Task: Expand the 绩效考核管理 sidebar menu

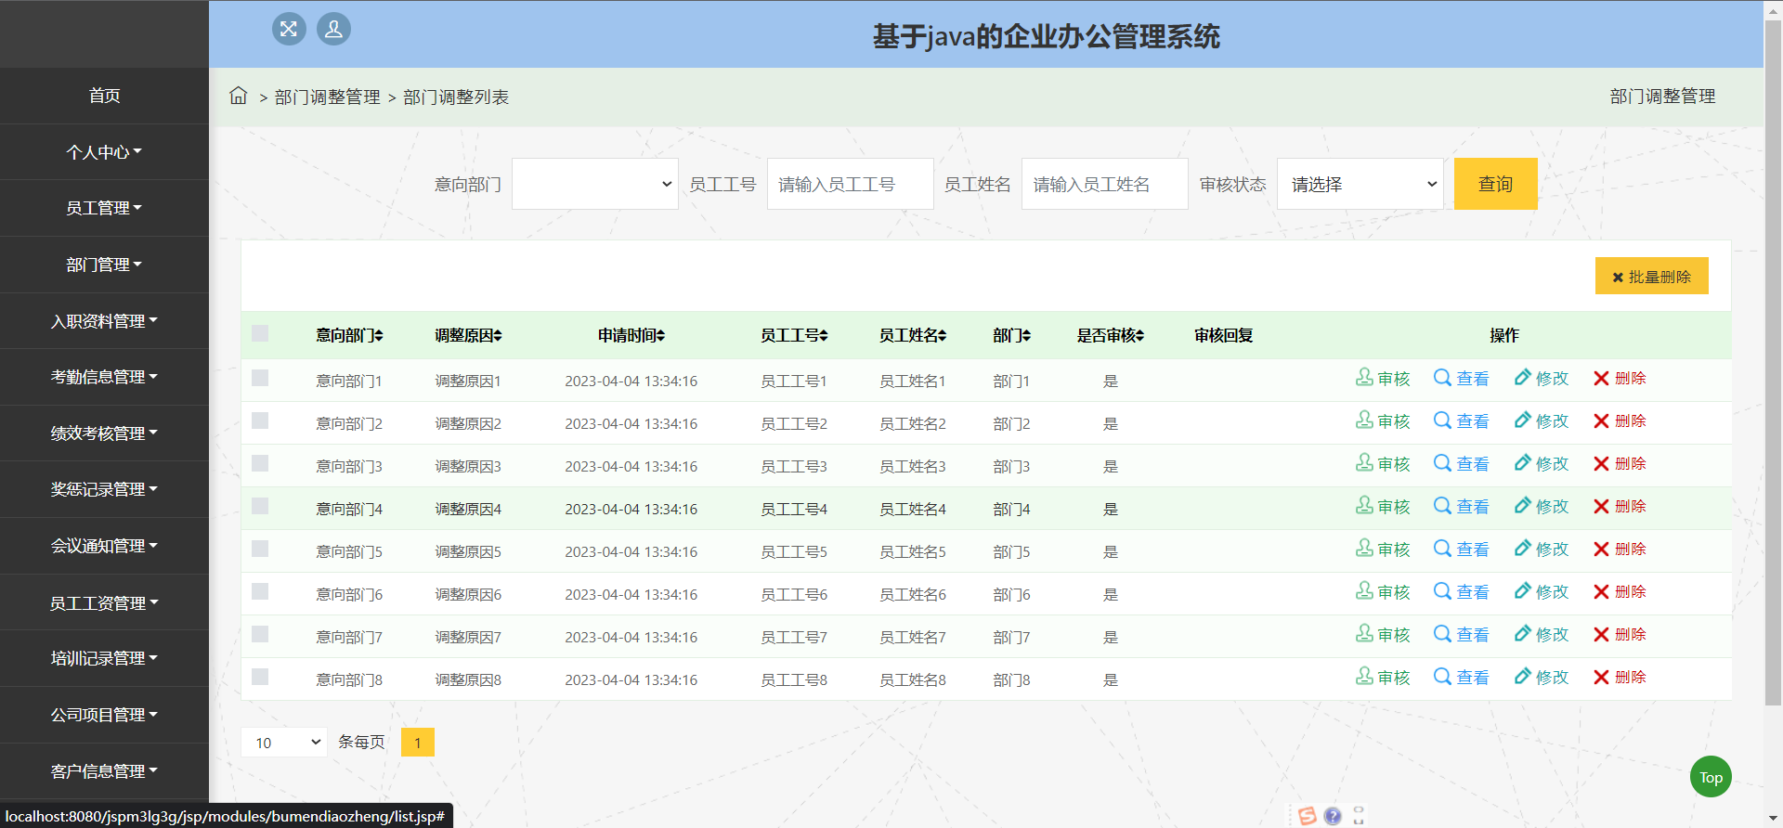Action: tap(104, 433)
